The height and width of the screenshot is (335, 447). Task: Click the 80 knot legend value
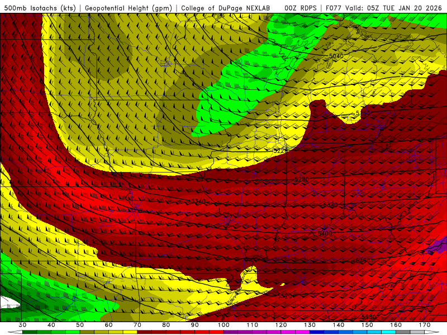point(166,325)
